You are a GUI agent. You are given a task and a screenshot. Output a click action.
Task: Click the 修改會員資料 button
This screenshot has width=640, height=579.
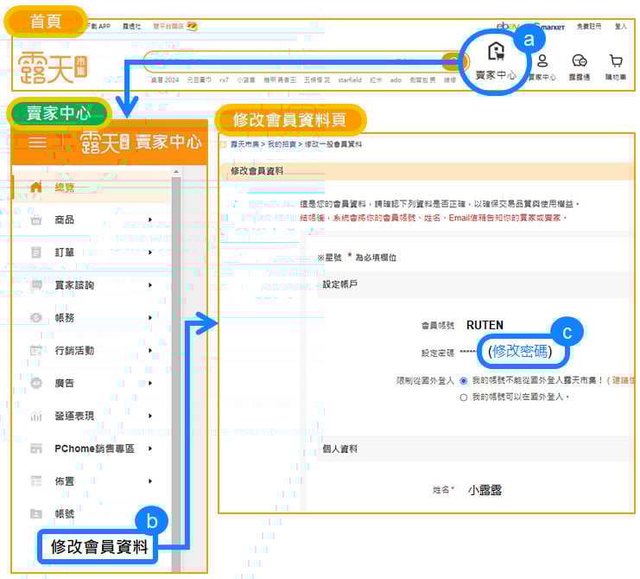[x=99, y=546]
